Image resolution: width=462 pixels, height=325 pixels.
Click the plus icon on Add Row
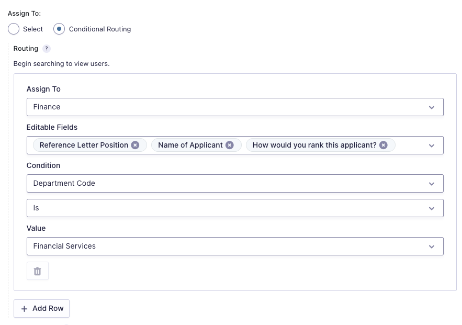(x=24, y=309)
